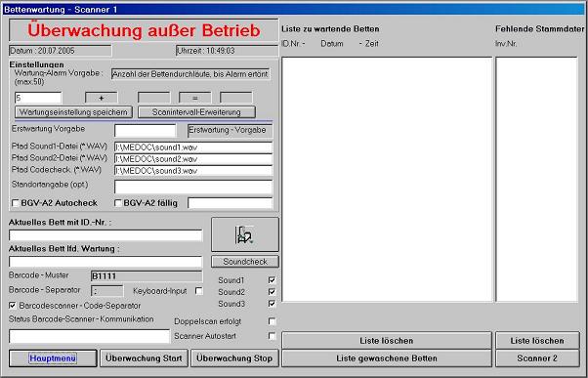The height and width of the screenshot is (378, 588).
Task: Click the Uhrzeit : 10:49:03 display
Action: click(228, 51)
